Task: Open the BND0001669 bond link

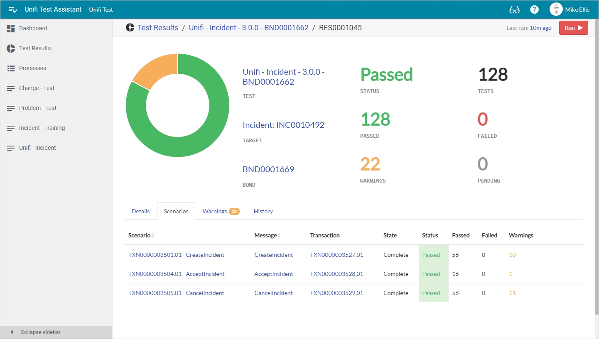Action: pos(268,169)
